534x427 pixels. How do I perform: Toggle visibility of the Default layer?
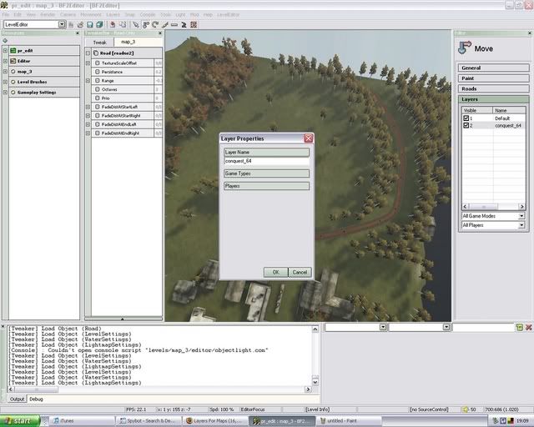(x=466, y=118)
